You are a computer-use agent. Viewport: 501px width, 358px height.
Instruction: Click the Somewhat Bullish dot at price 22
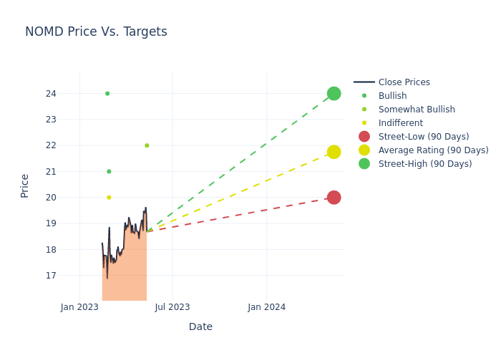(147, 145)
